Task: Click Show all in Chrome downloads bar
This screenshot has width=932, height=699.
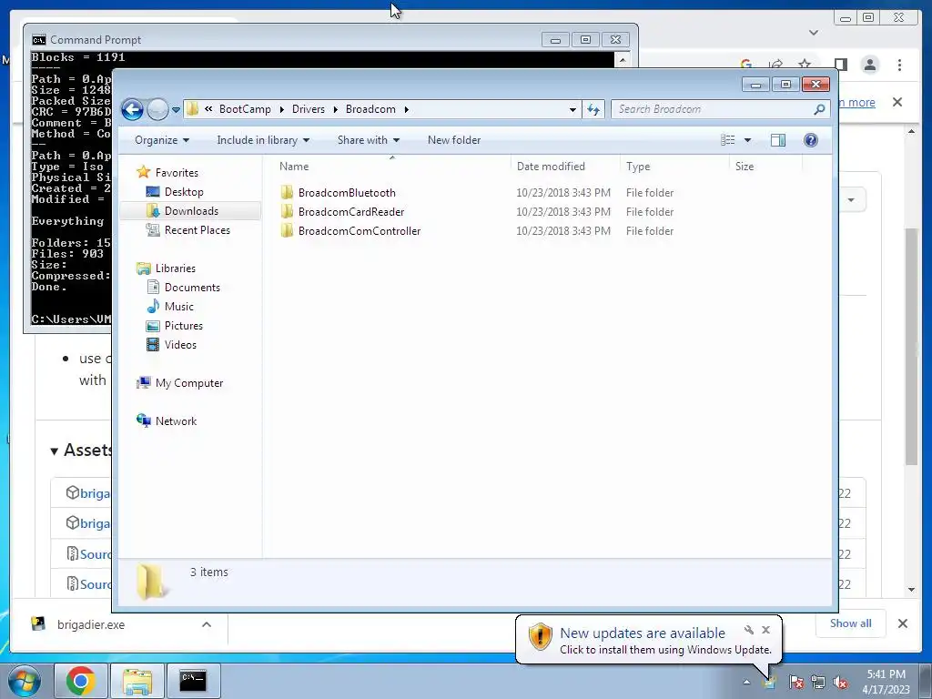Action: [x=851, y=623]
